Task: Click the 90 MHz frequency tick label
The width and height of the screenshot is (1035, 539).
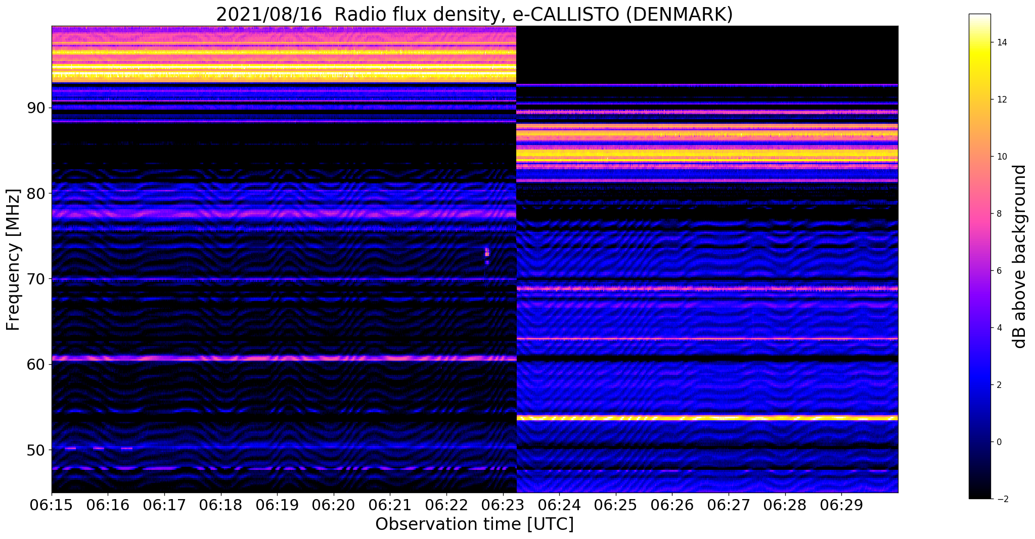Action: pyautogui.click(x=36, y=108)
